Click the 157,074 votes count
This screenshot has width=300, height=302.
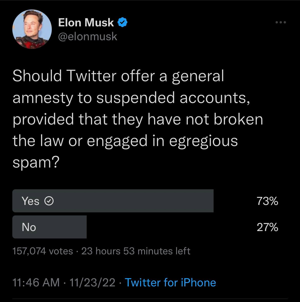click(x=43, y=251)
